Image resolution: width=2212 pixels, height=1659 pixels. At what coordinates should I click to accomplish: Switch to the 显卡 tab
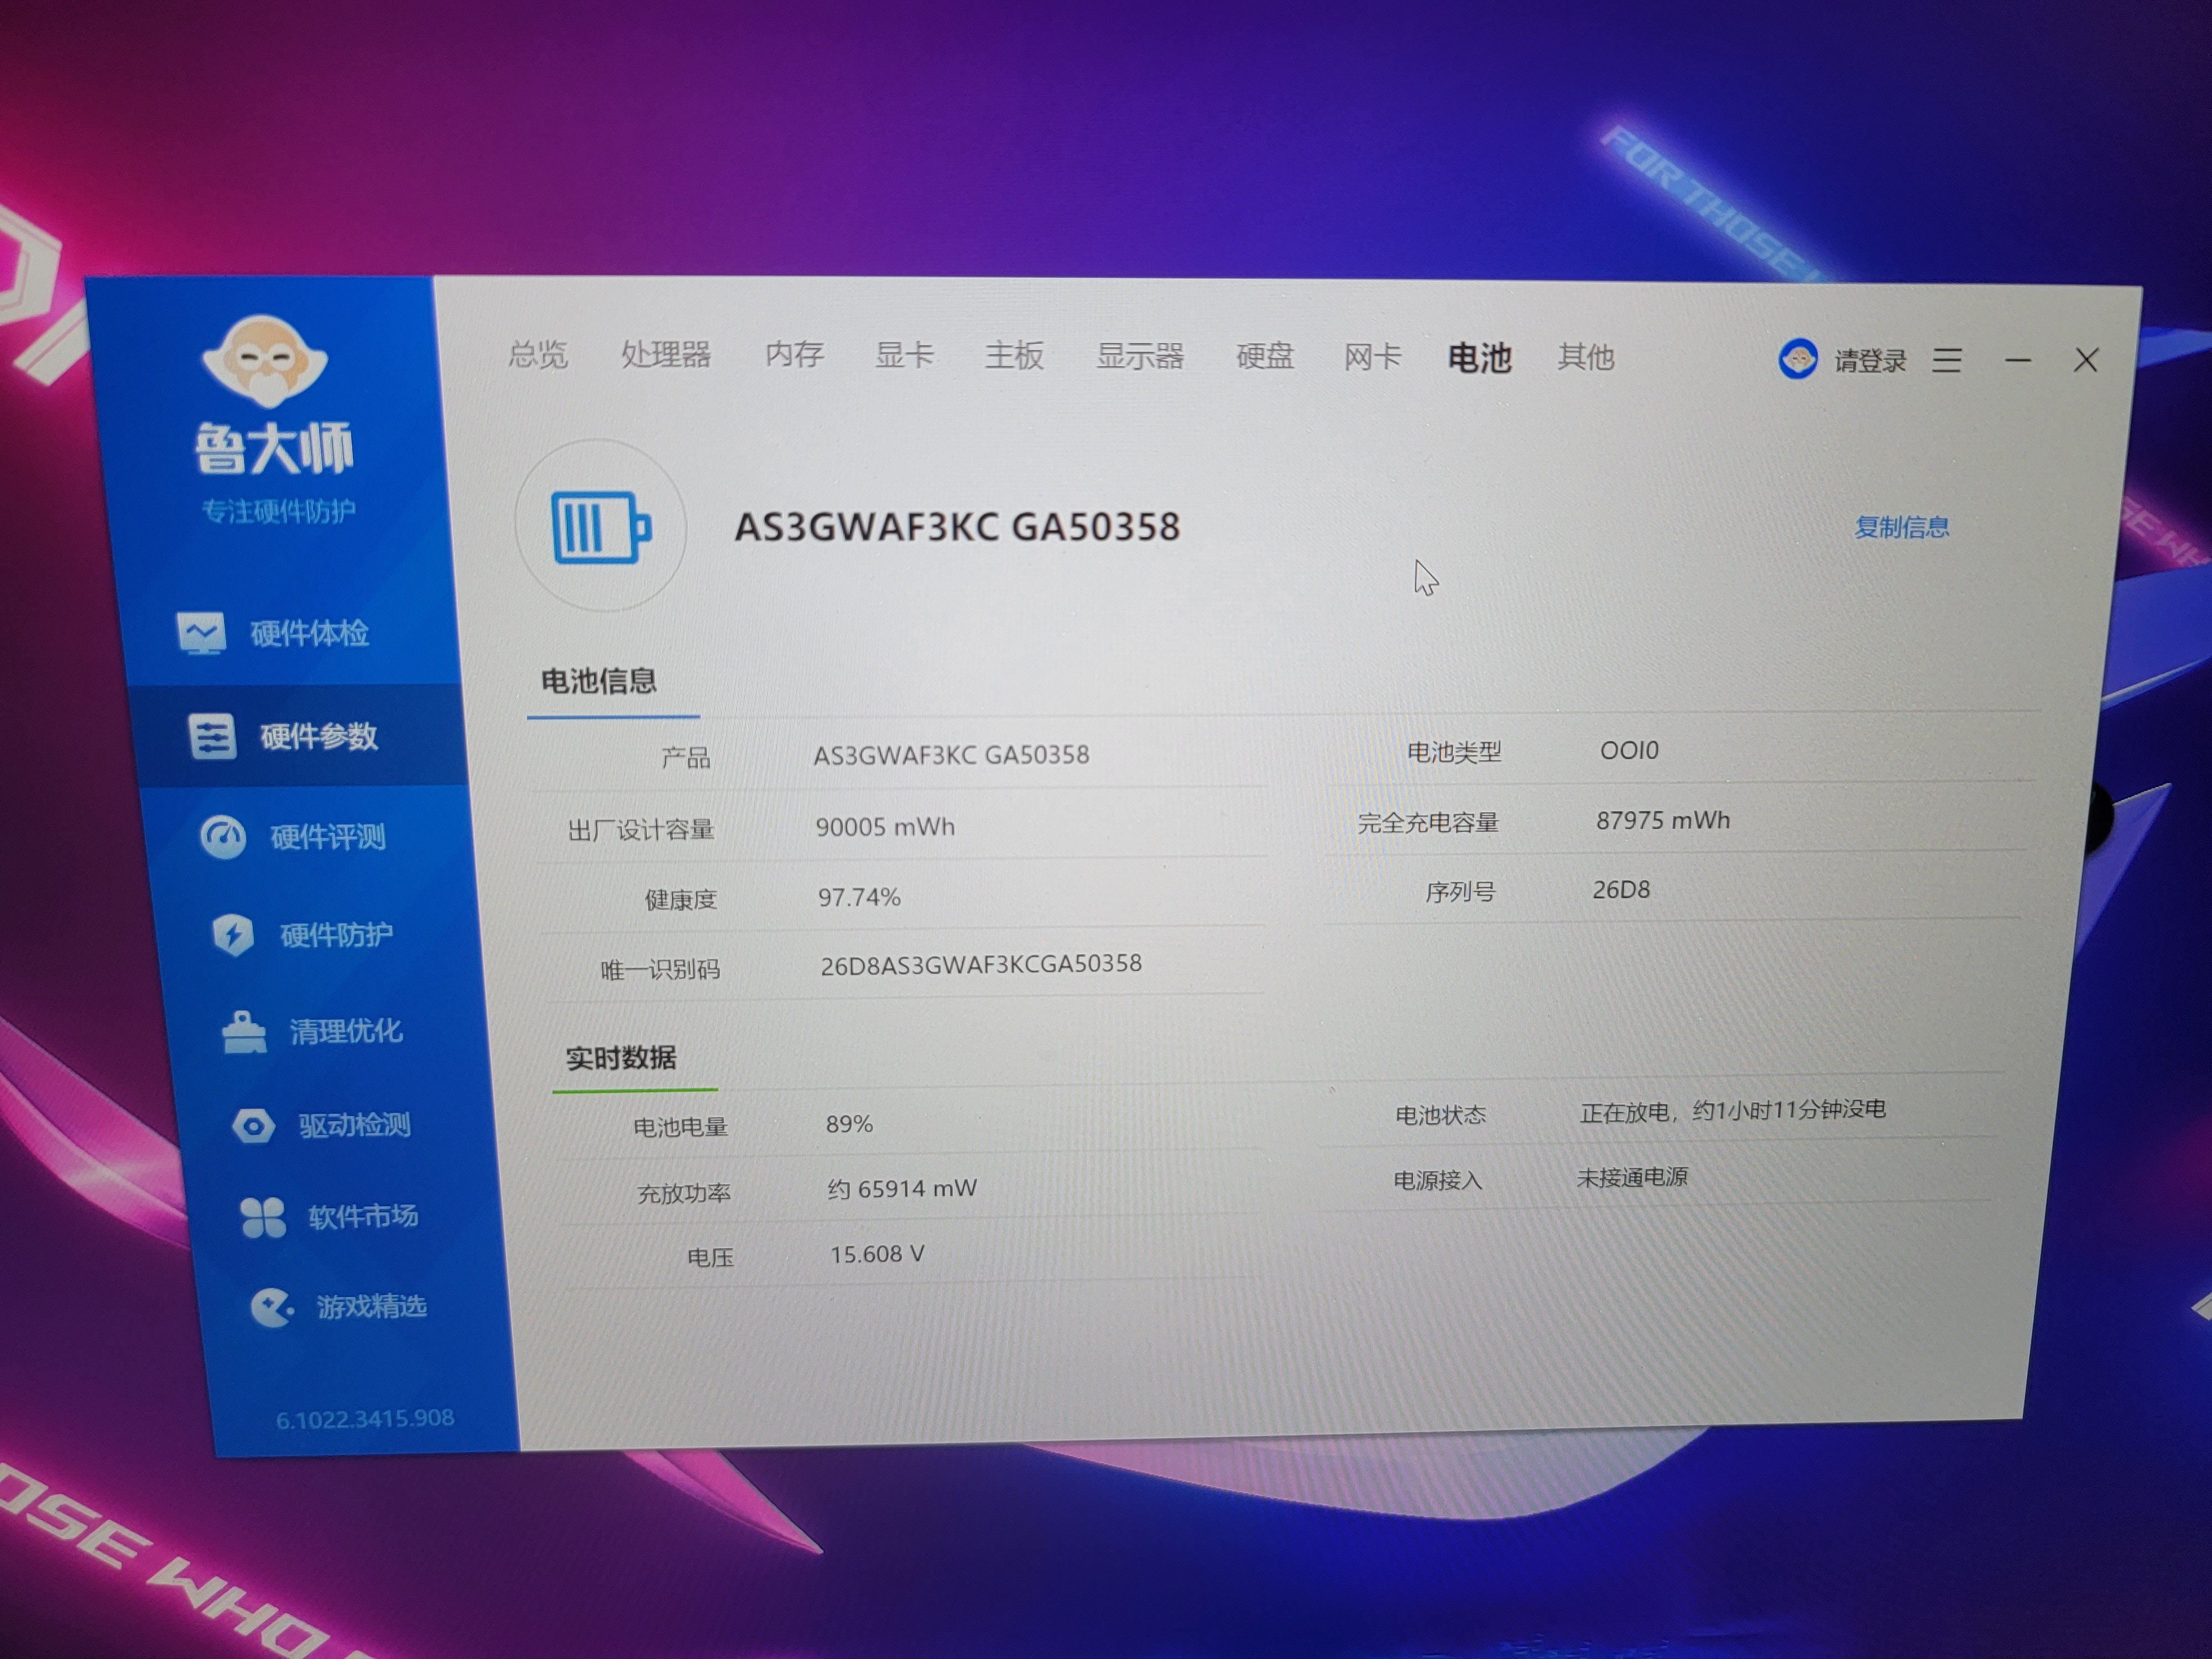[904, 355]
